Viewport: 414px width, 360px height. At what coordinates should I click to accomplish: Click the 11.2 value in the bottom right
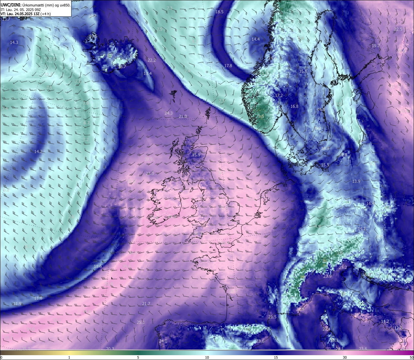385,321
